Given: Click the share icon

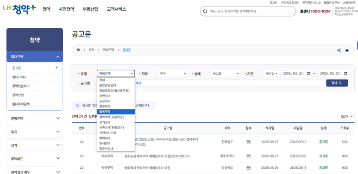Looking at the screenshot, I should (339, 50).
